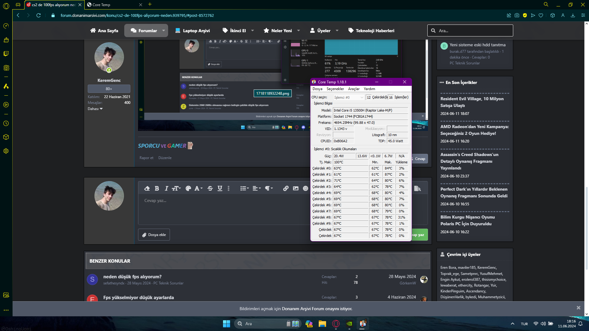Click the snapshot camera icon in address bar
The width and height of the screenshot is (589, 331).
pos(517,15)
